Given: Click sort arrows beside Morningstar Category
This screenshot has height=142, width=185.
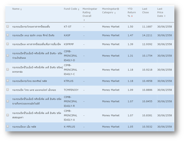Looking at the screenshot, I should (115, 13).
